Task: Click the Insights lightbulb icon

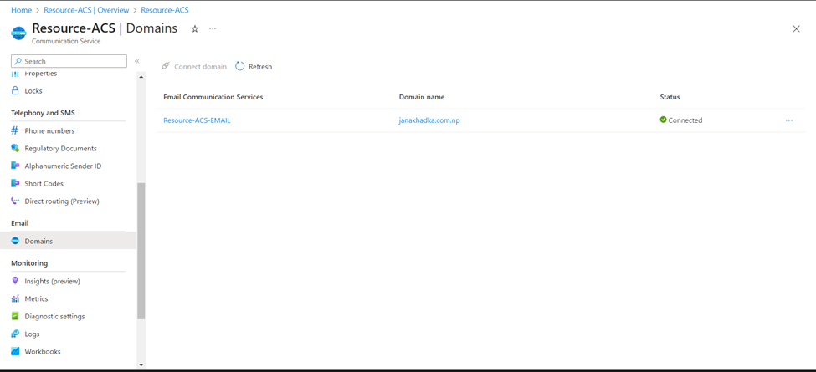Action: (x=15, y=281)
